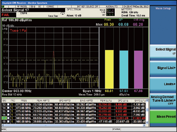Open Analog Demod Tune & Listen submenu
Viewport: 177px width, 132px height.
click(163, 100)
